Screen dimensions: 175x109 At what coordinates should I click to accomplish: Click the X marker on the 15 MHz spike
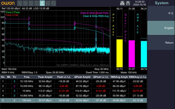coord(96,40)
